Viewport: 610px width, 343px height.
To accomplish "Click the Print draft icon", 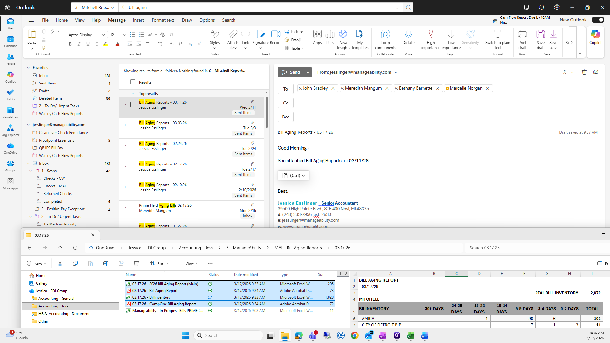I will (522, 34).
